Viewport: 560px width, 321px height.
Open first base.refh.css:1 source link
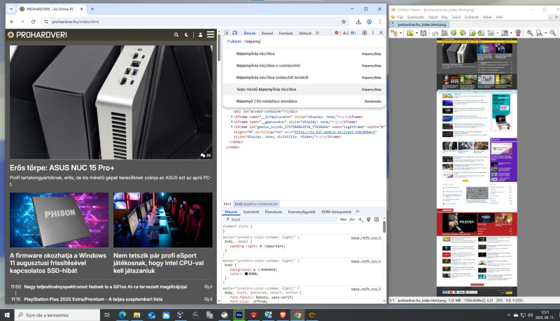tap(365, 238)
